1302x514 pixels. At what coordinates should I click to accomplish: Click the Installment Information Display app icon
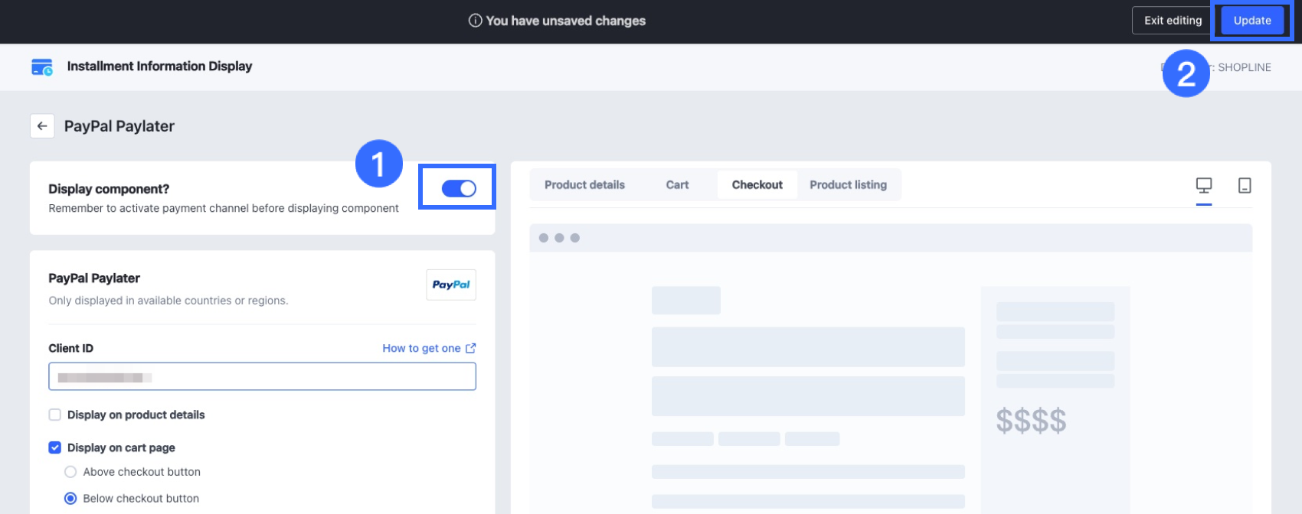42,67
